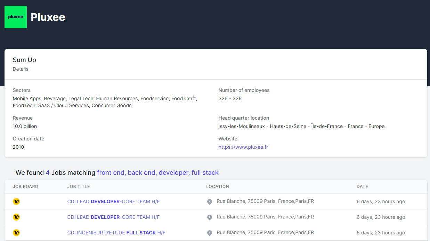Image resolution: width=430 pixels, height=241 pixels.
Task: Click the Head quarter location label
Action: click(244, 118)
